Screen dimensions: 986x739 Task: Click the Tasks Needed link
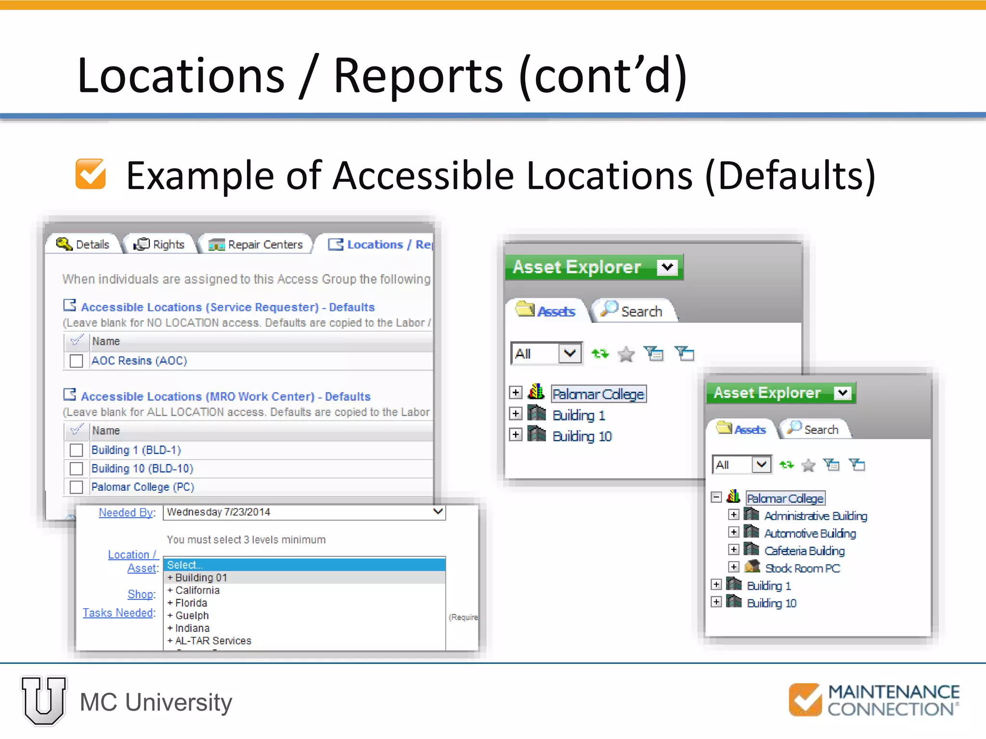point(119,613)
